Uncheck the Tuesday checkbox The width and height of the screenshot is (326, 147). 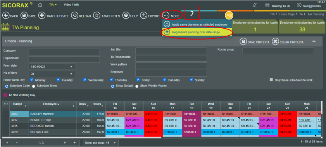point(58,80)
